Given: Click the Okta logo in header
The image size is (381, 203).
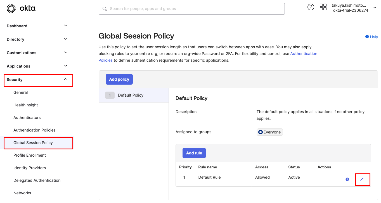Looking at the screenshot, I should pyautogui.click(x=21, y=9).
